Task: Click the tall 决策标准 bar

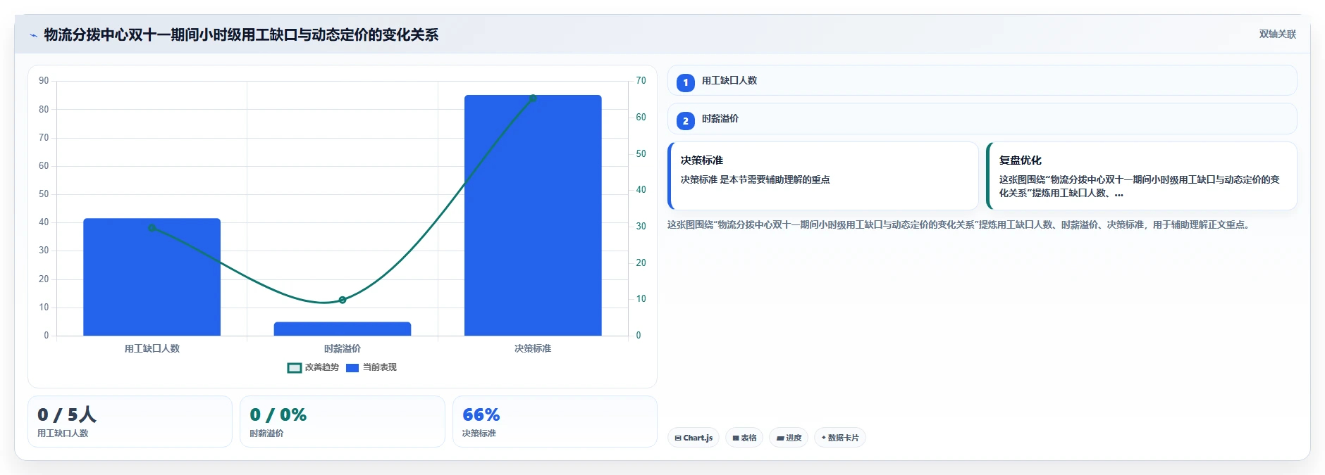Action: click(x=533, y=215)
